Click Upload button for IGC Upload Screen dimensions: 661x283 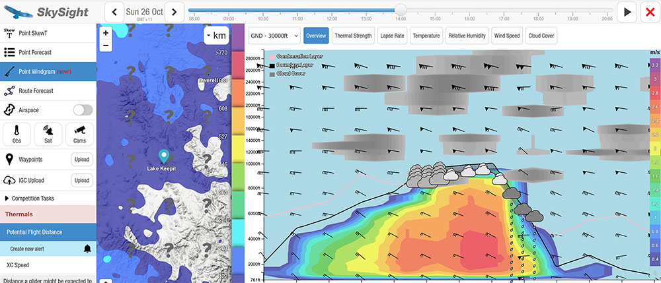coord(81,180)
